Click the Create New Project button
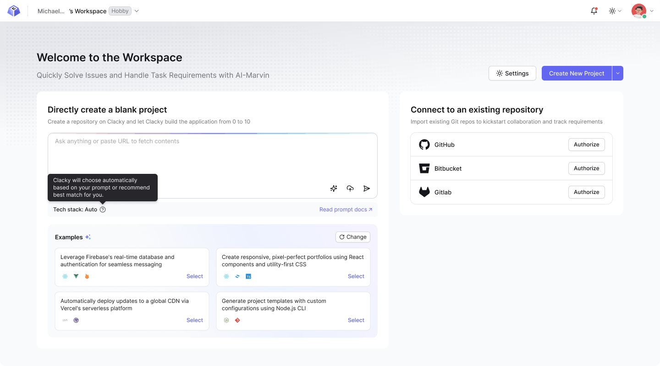The width and height of the screenshot is (660, 366). 577,73
